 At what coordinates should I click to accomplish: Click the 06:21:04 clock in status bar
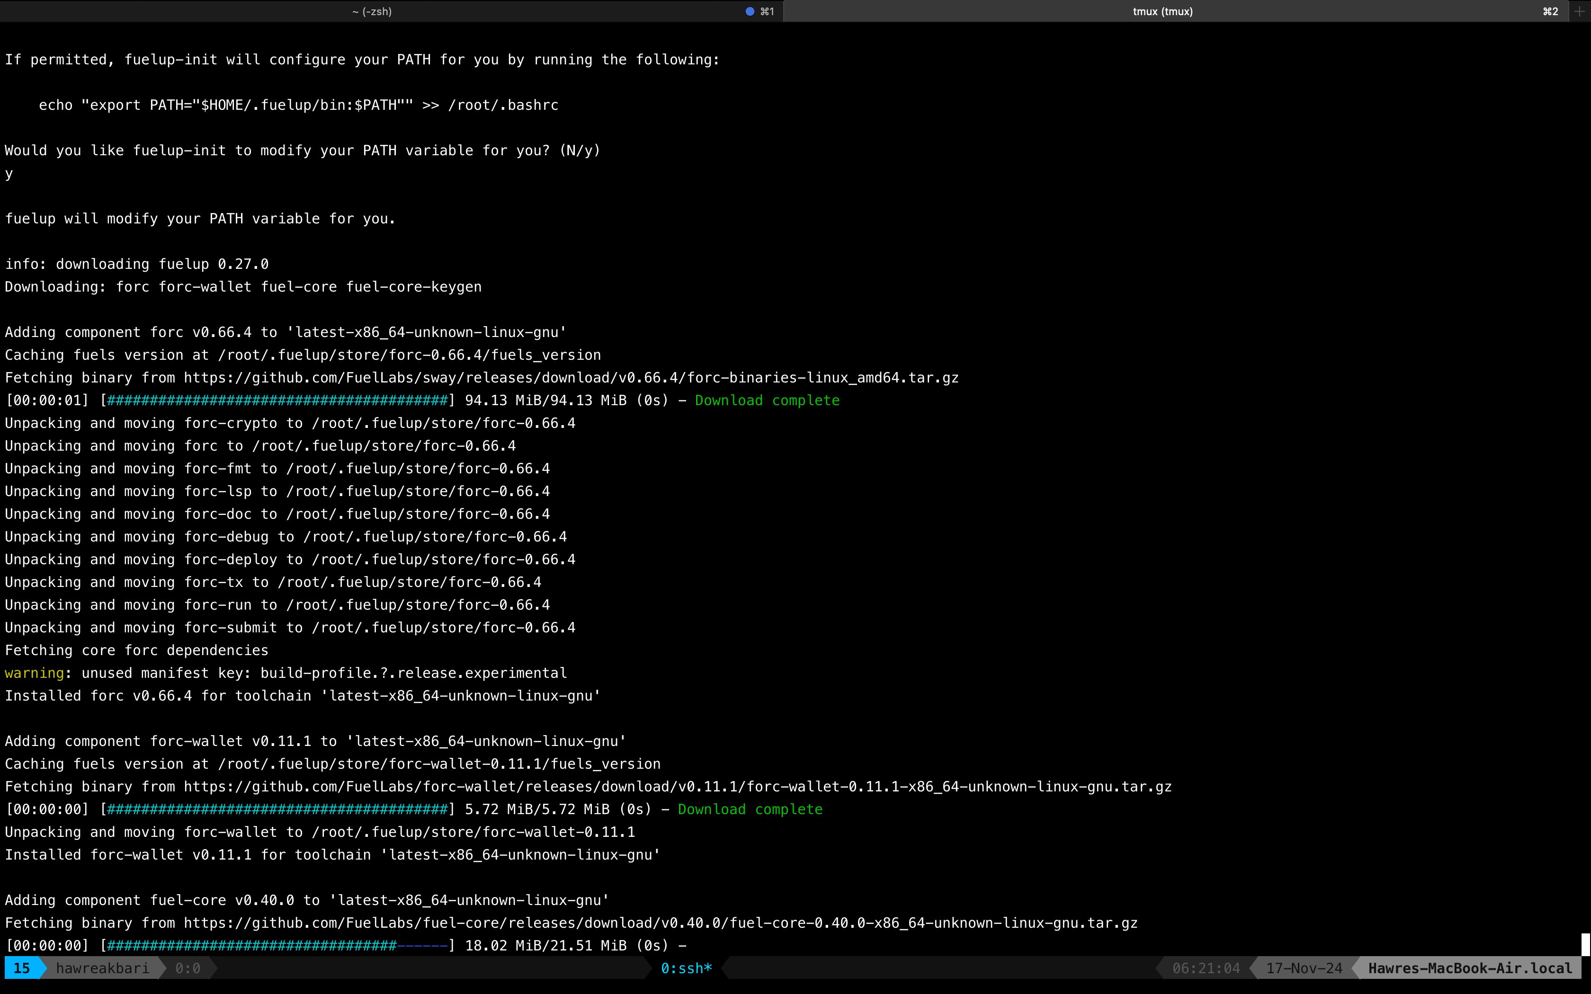(1207, 967)
